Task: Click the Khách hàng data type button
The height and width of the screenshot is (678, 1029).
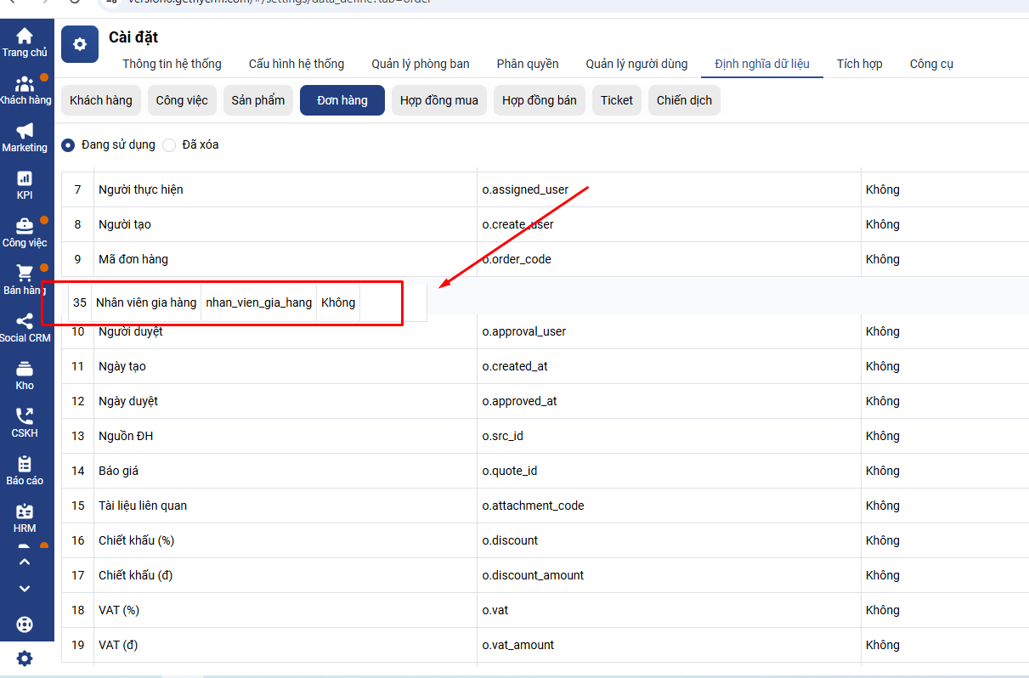Action: [101, 100]
